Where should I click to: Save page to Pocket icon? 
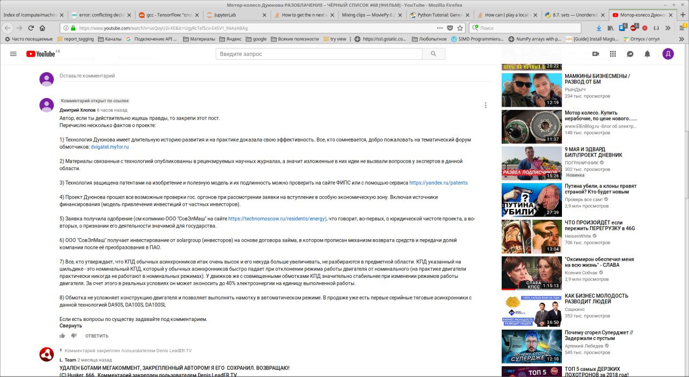pos(450,27)
